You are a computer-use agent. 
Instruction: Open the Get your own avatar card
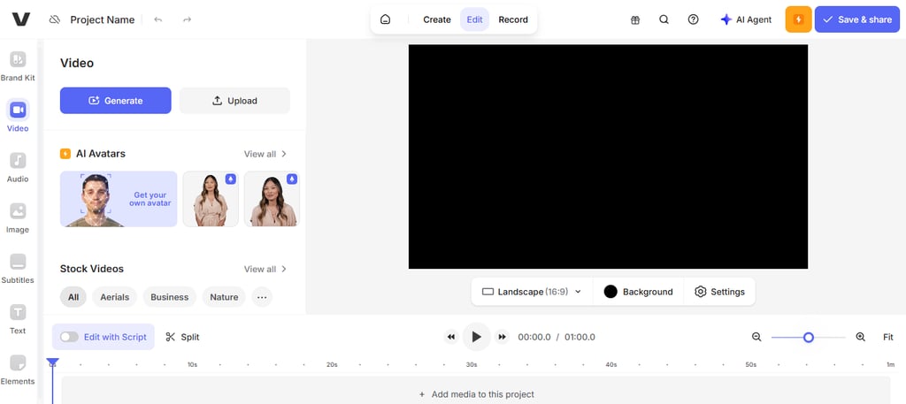point(119,199)
